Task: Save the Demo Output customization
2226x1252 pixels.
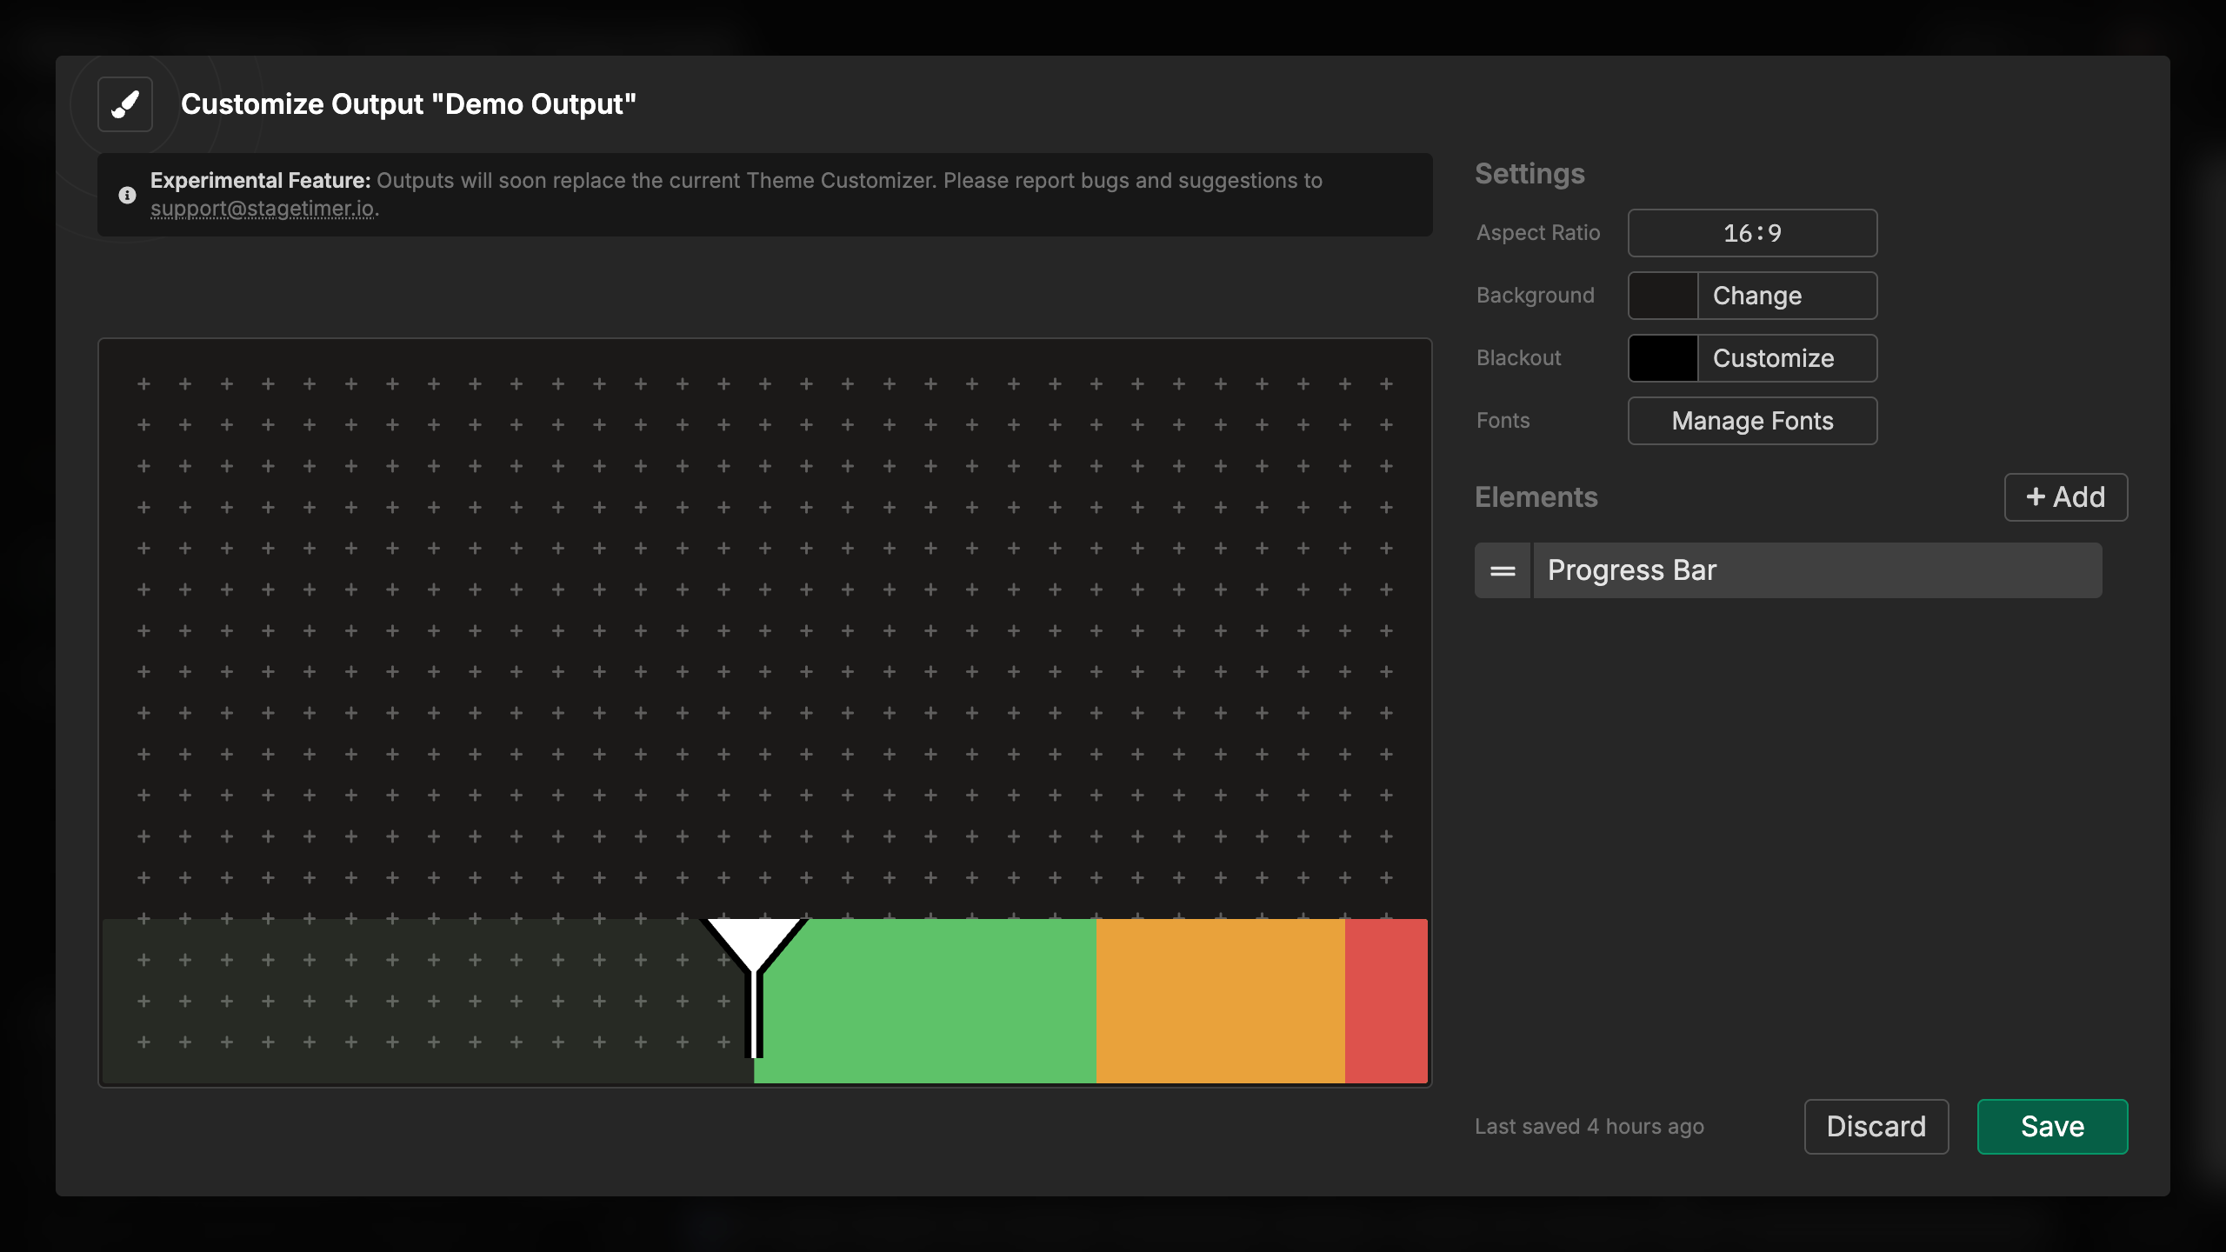Action: 2052,1126
